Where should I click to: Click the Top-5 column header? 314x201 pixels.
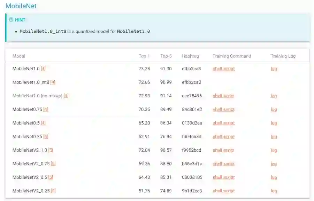click(x=166, y=56)
